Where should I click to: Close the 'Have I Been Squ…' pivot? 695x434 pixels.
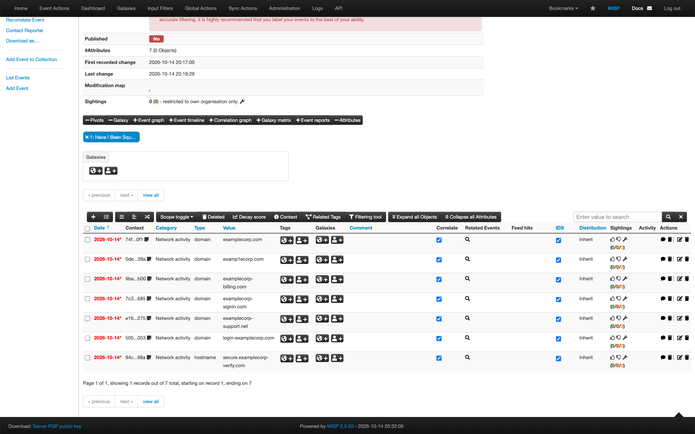click(87, 137)
